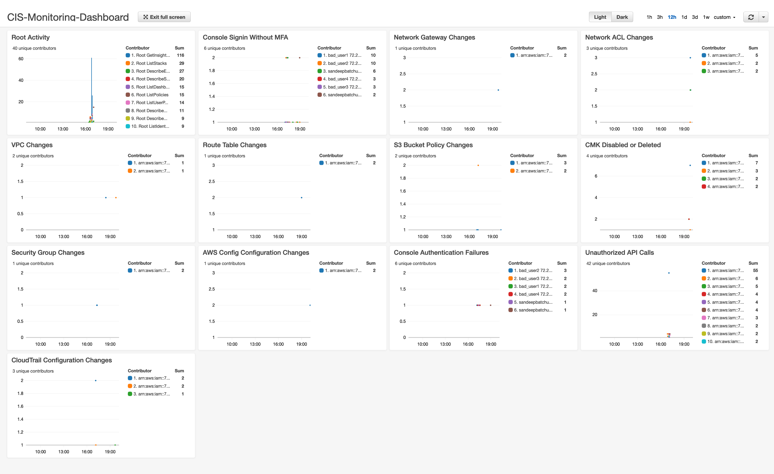This screenshot has height=474, width=774.
Task: Click the exit full screen arrows icon
Action: point(145,17)
